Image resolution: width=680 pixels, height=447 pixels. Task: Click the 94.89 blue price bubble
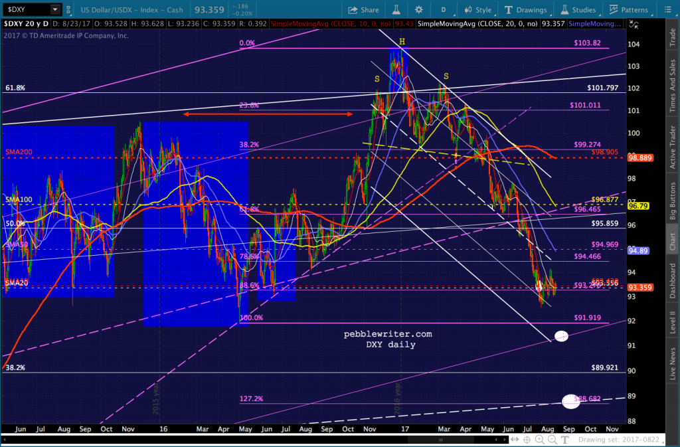click(638, 250)
